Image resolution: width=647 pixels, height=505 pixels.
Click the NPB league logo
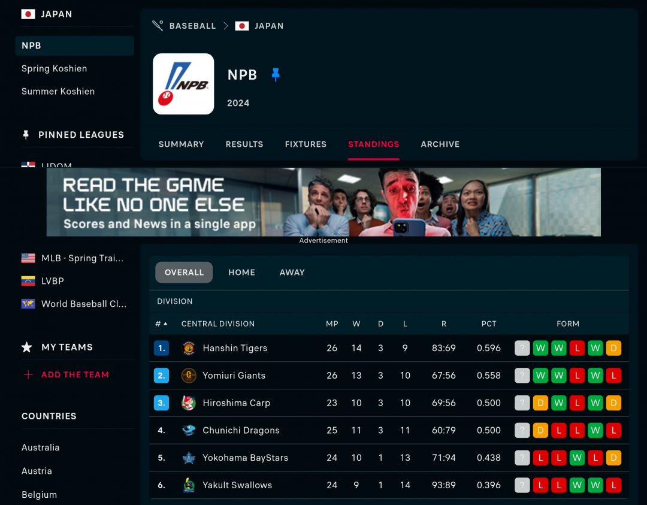(x=183, y=84)
